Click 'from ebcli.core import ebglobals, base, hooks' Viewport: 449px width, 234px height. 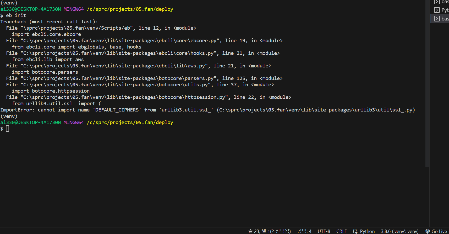click(x=76, y=47)
